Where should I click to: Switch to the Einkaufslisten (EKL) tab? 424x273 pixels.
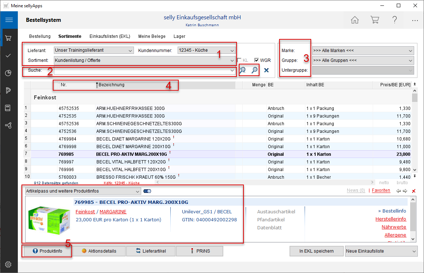point(110,36)
